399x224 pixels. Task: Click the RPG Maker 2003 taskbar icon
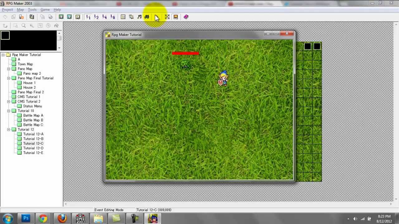click(x=80, y=218)
